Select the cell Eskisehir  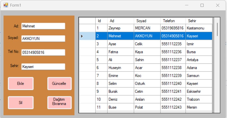pos(199,92)
